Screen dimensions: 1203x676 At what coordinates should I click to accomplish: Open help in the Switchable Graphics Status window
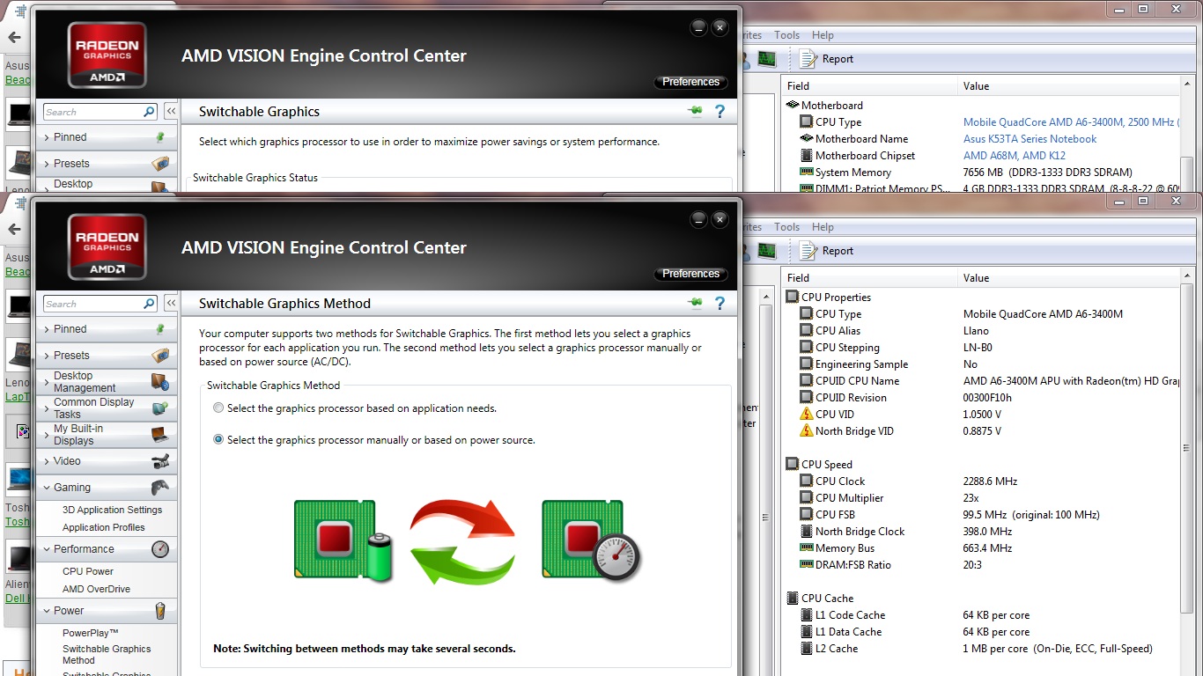coord(720,112)
